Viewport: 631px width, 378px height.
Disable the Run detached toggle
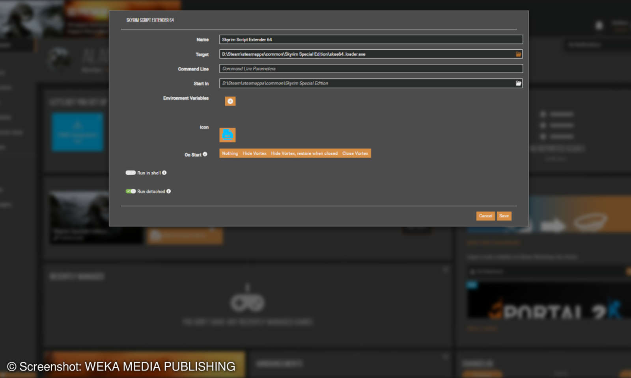pyautogui.click(x=131, y=191)
